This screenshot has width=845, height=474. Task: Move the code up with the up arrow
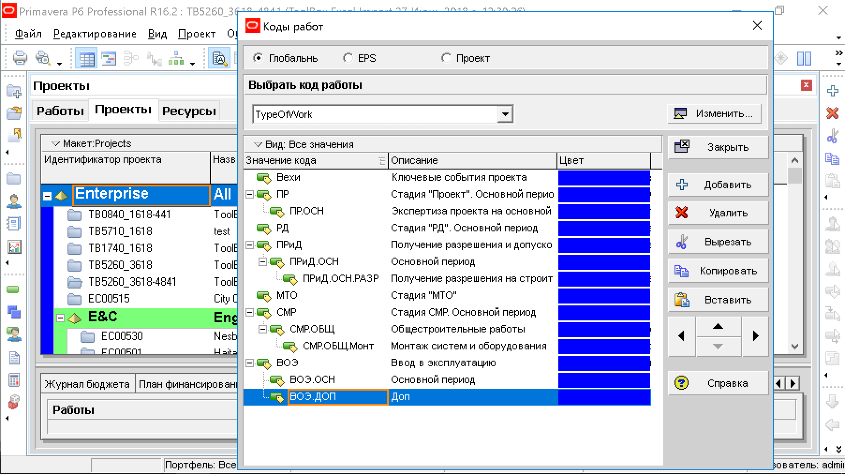click(718, 326)
